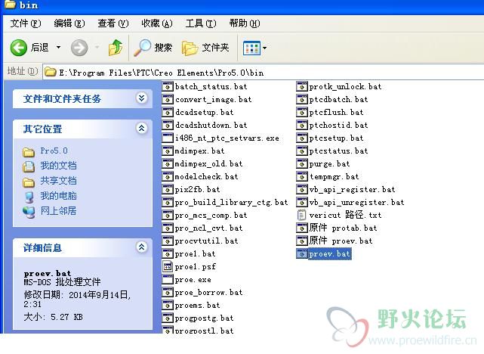The width and height of the screenshot is (484, 354).
Task: Select the ptcflush.bat file icon
Action: click(x=301, y=112)
